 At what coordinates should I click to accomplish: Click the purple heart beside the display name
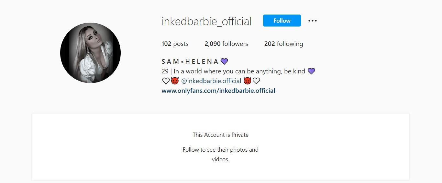224,61
